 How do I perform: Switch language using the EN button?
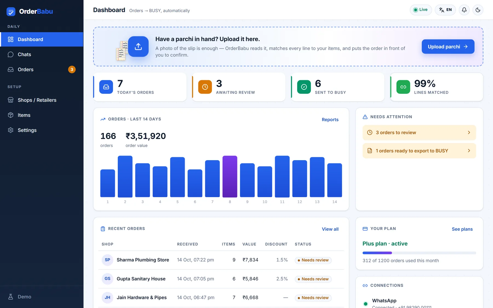(x=445, y=10)
